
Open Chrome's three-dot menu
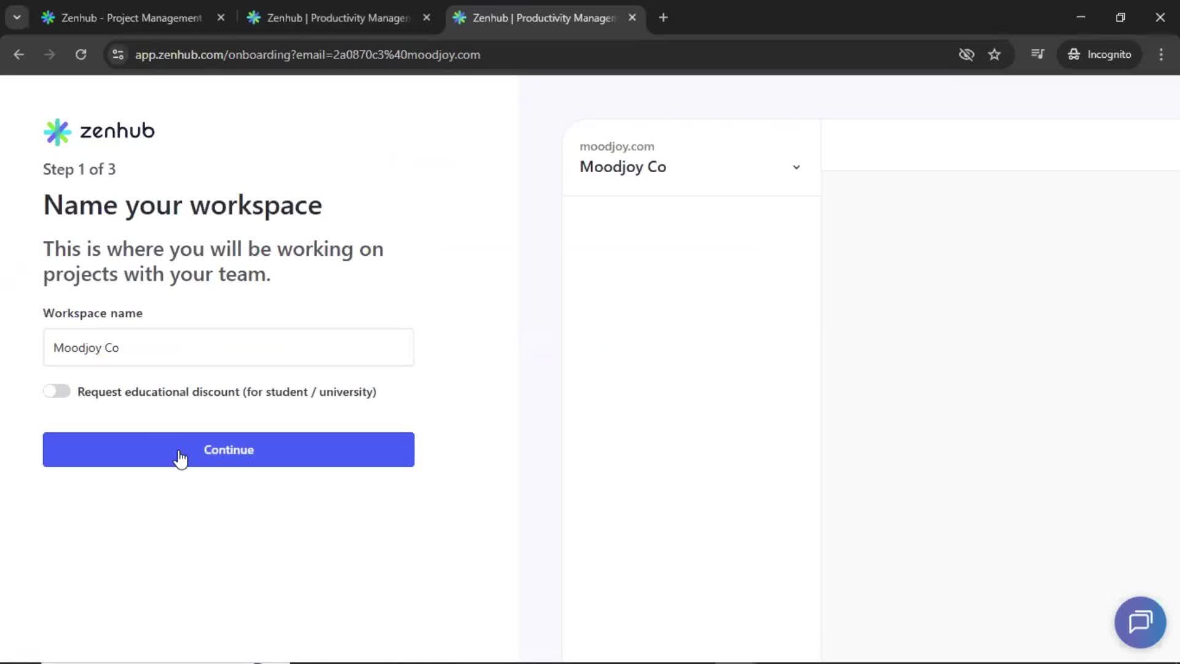pos(1161,54)
